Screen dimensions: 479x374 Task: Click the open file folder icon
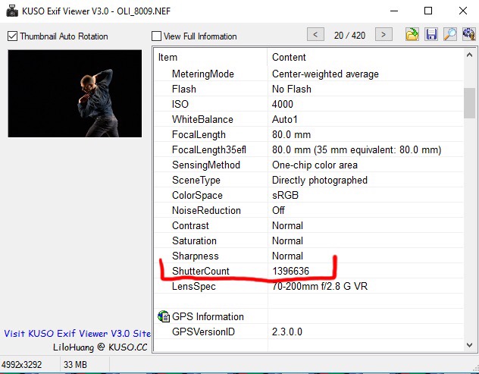pyautogui.click(x=412, y=34)
